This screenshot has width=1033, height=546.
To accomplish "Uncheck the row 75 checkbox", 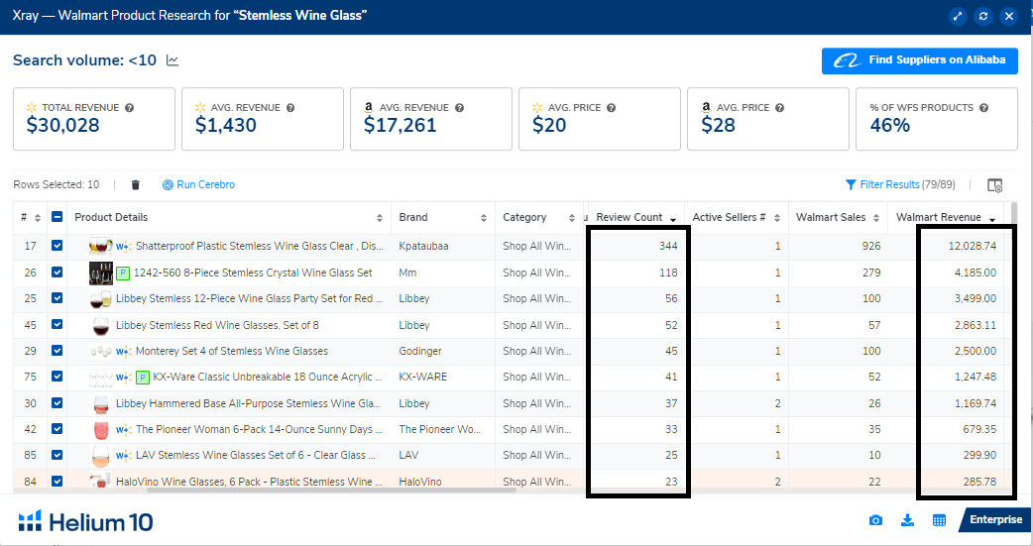I will point(57,377).
